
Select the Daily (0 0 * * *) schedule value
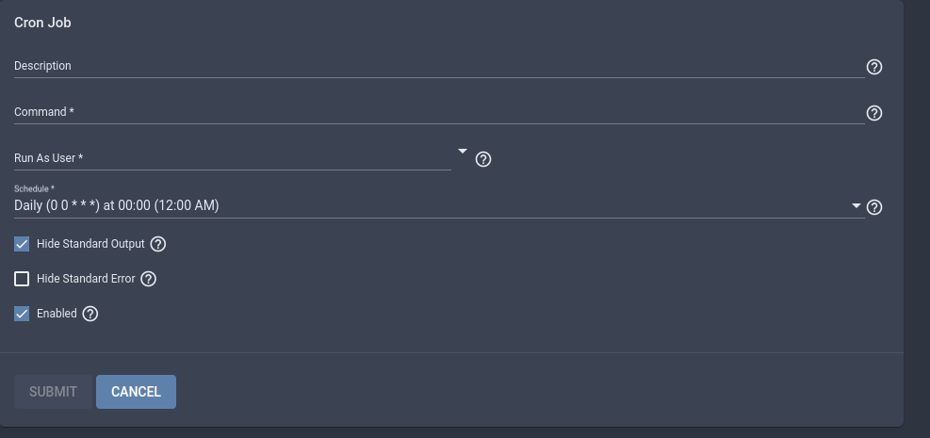(x=116, y=205)
